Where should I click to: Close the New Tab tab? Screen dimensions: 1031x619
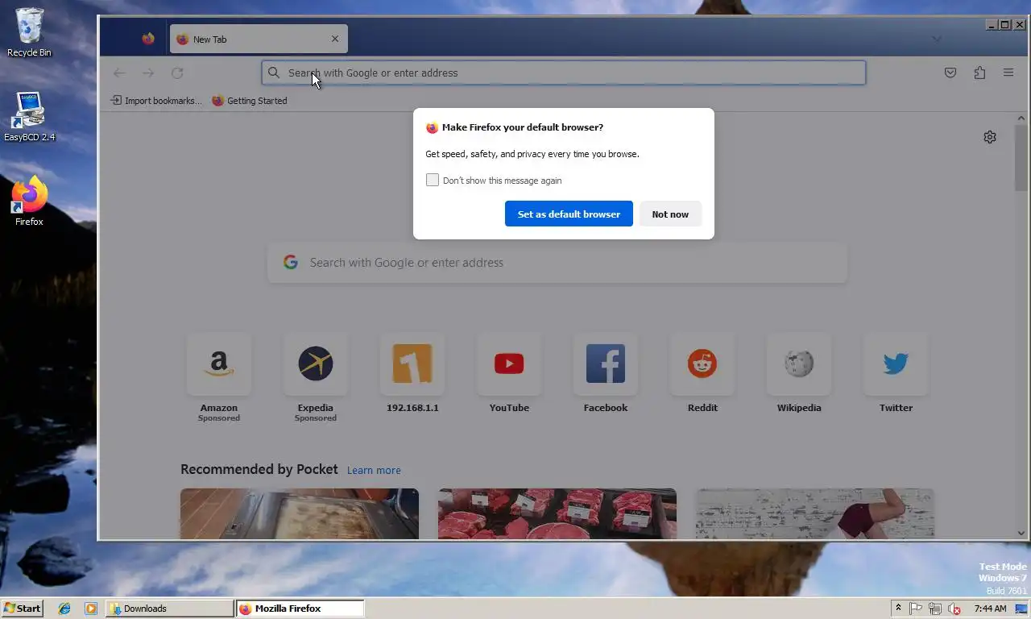pos(335,39)
